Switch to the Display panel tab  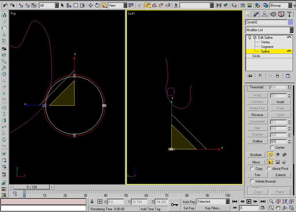coord(281,14)
